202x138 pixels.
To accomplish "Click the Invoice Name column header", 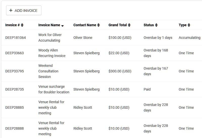I will (x=49, y=25).
